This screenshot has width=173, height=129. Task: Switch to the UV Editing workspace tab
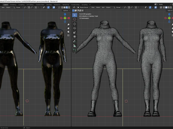tap(30, 5)
